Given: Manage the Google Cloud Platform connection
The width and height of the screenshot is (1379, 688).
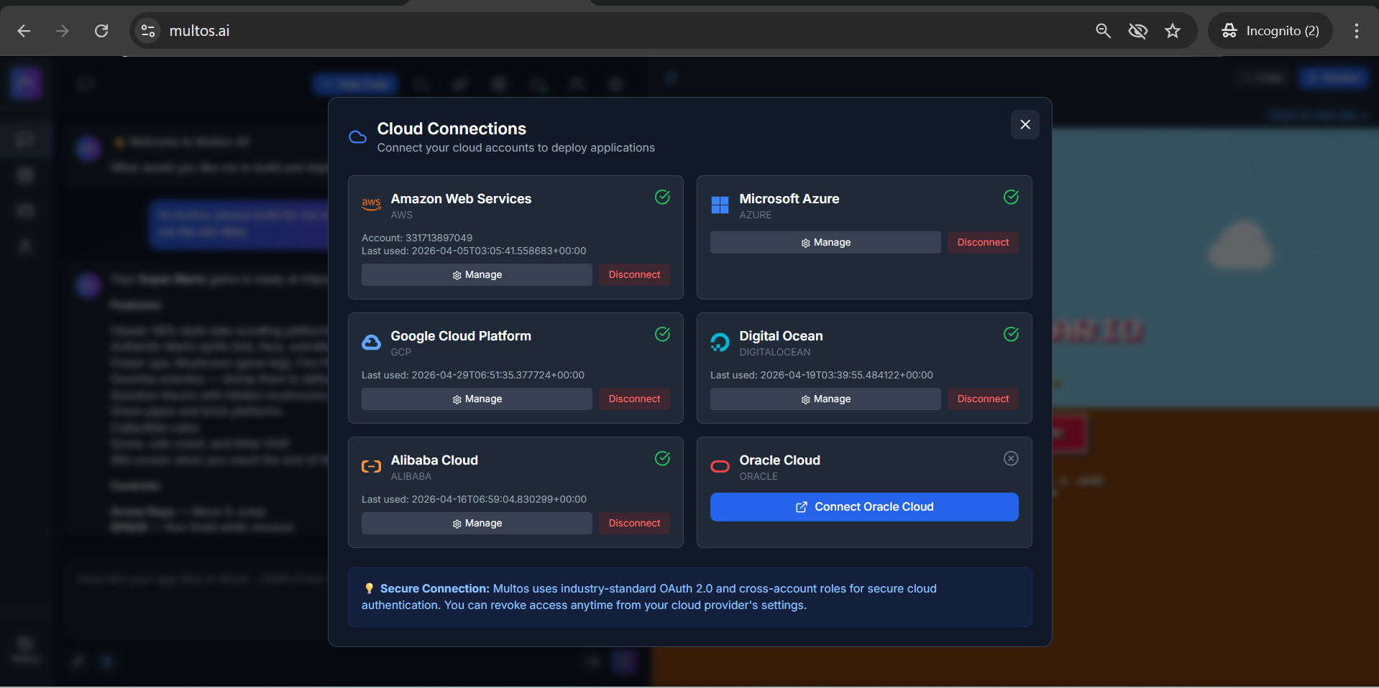Looking at the screenshot, I should (477, 399).
